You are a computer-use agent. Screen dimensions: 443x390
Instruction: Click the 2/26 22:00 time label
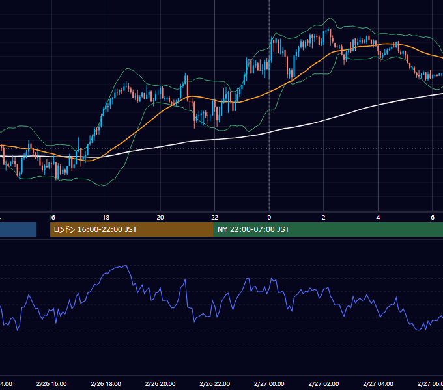pos(215,383)
